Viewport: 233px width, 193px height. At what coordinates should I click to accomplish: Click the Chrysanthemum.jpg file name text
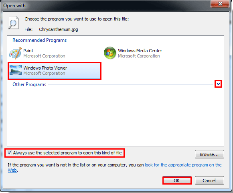pos(59,29)
